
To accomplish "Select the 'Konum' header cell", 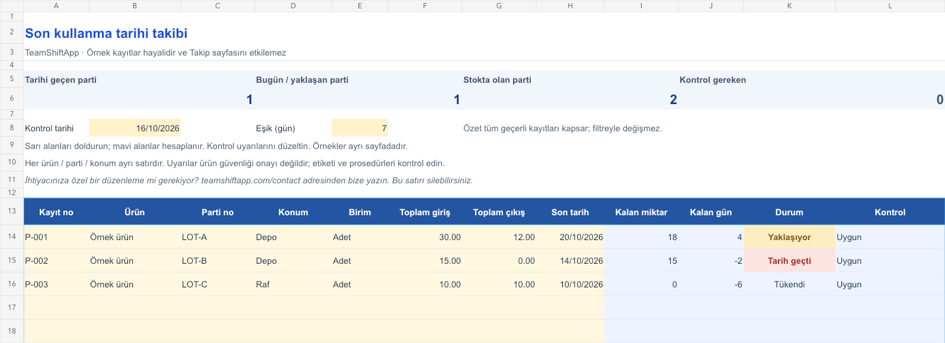I will [x=293, y=212].
